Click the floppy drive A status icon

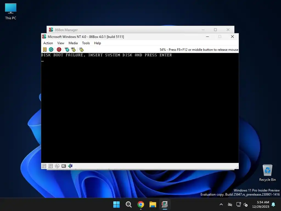(x=44, y=166)
